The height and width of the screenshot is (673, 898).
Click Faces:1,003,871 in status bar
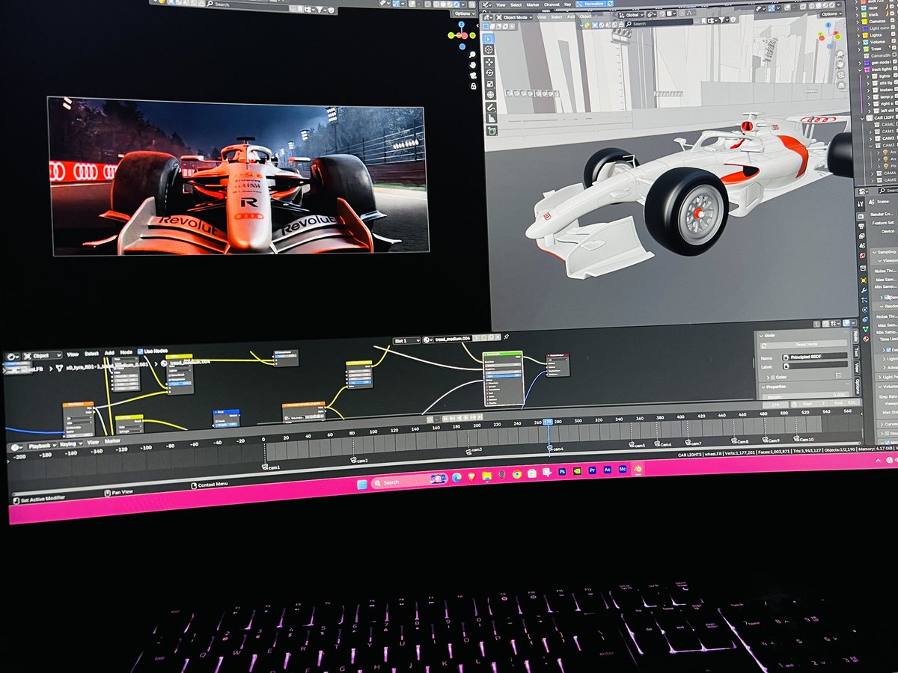774,452
